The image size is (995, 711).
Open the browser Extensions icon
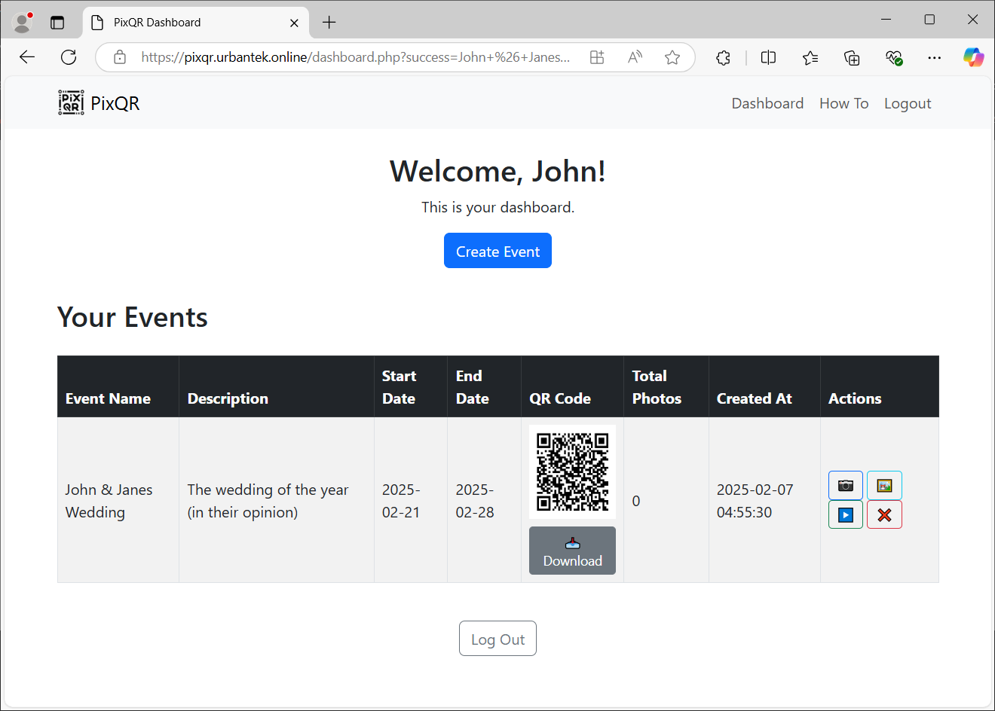723,57
